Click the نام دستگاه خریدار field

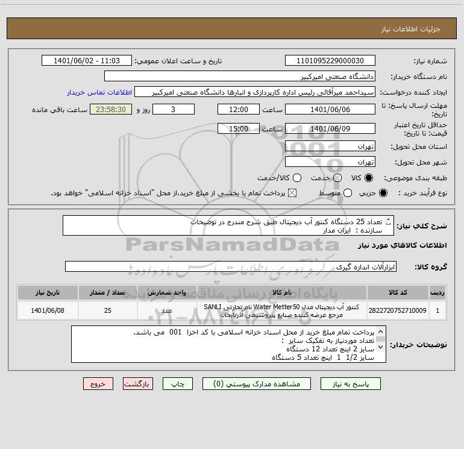[240, 77]
